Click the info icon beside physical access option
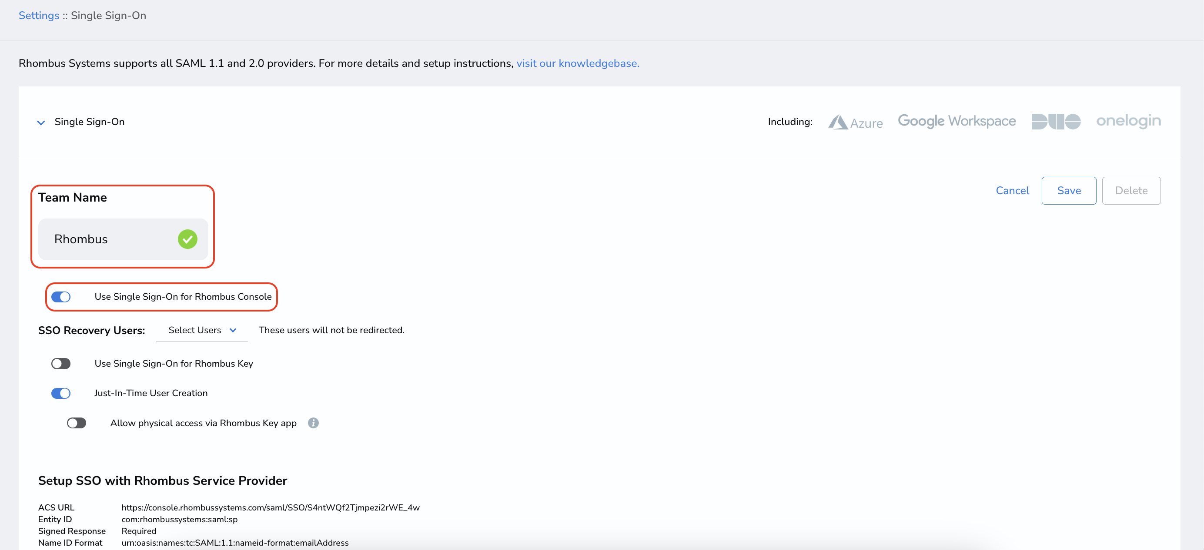Screen dimensions: 1204x550 pos(313,423)
